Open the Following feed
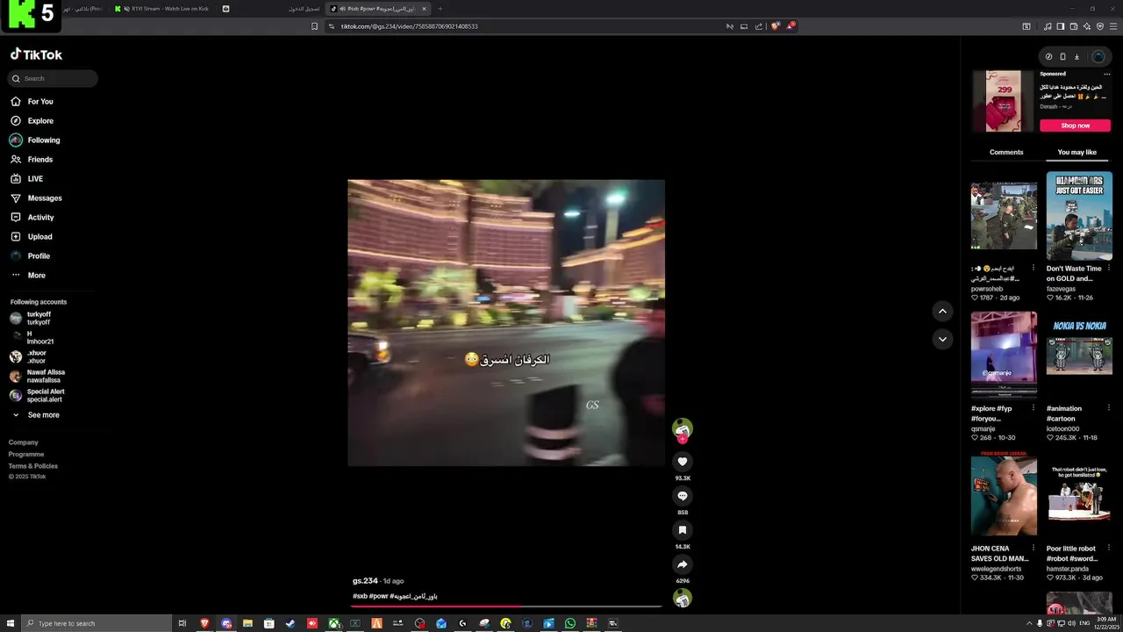1123x632 pixels. 44,140
